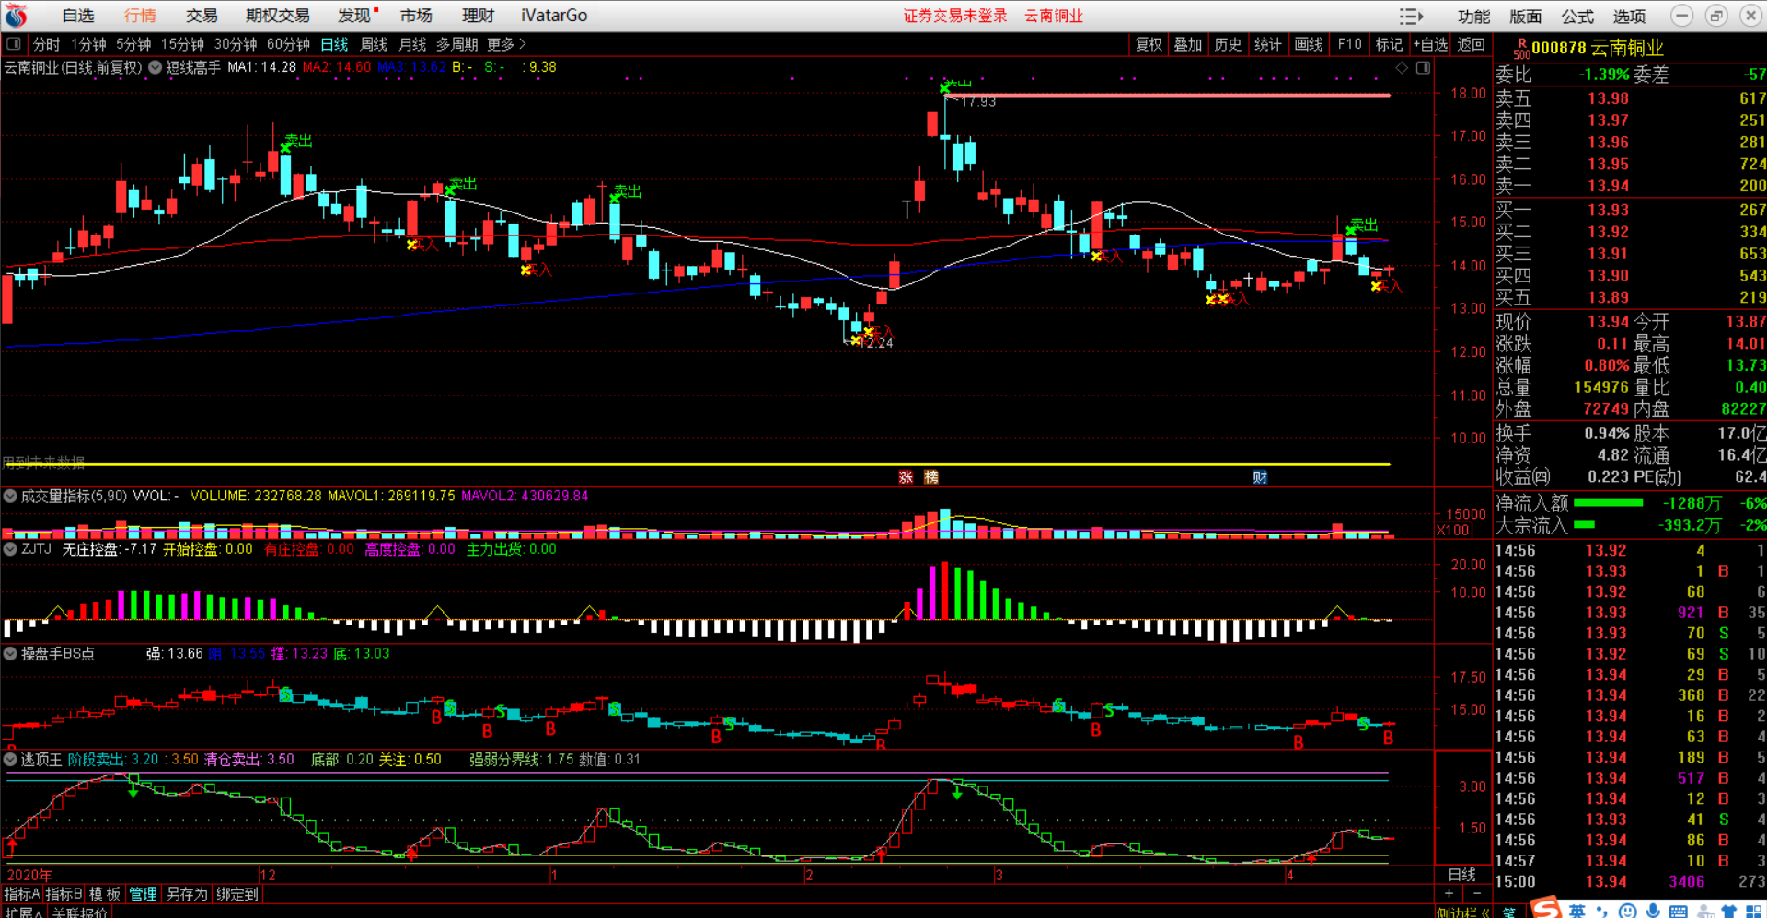Viewport: 1767px width, 918px height.
Task: Click the 另存为 save-as tab
Action: pos(187,894)
